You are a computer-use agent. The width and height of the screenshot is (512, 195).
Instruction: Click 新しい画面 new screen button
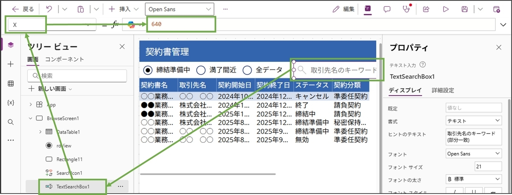(x=50, y=89)
